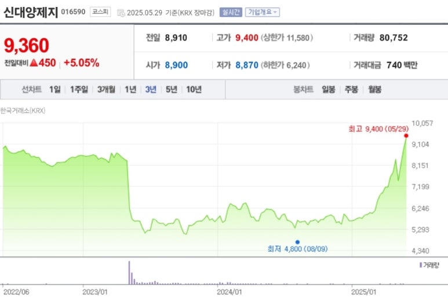Click the 2023/01 x-axis label
The image size is (448, 305).
95,292
